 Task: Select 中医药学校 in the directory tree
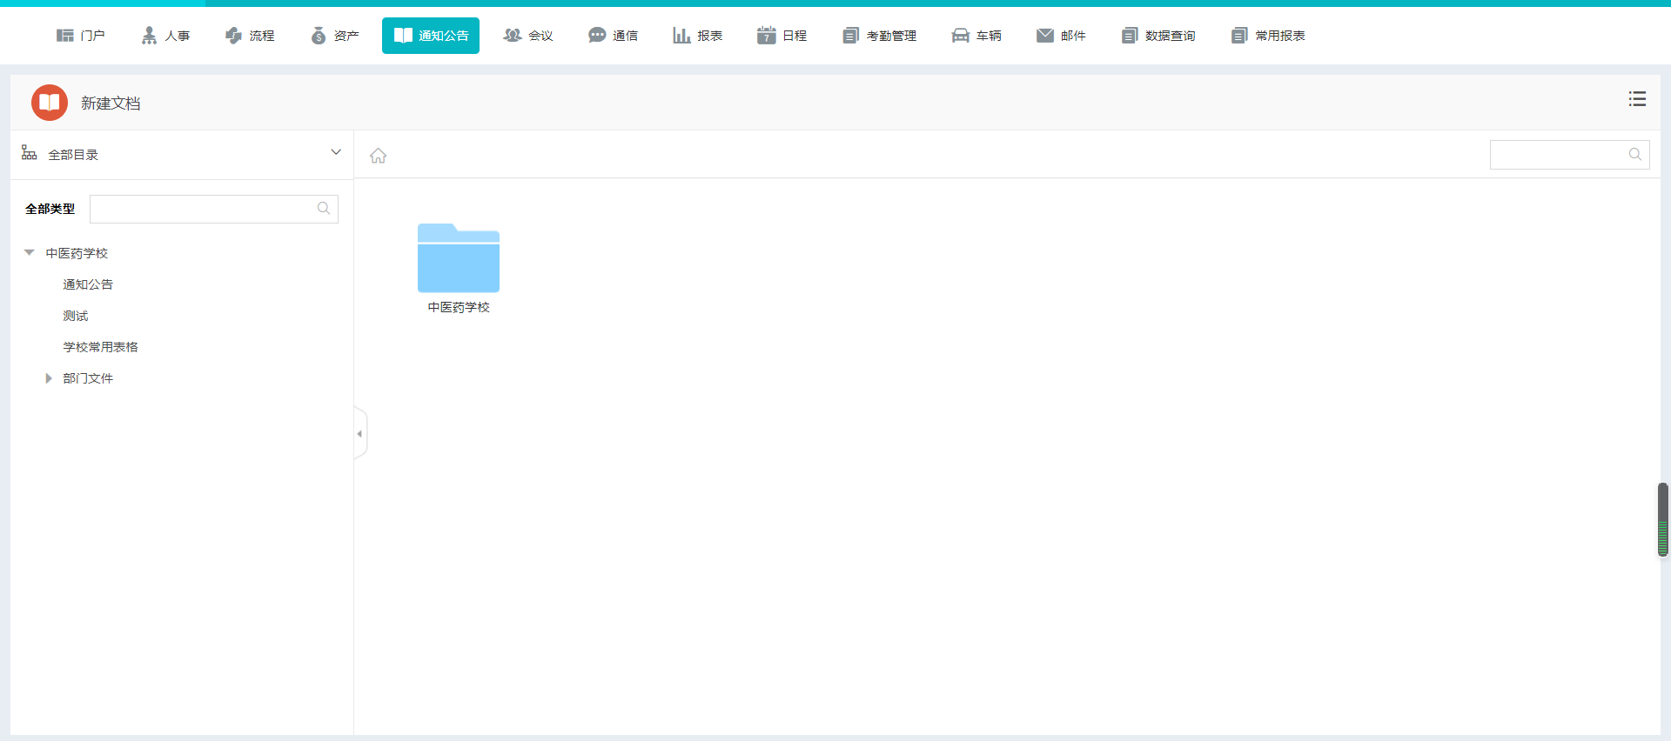(x=77, y=253)
